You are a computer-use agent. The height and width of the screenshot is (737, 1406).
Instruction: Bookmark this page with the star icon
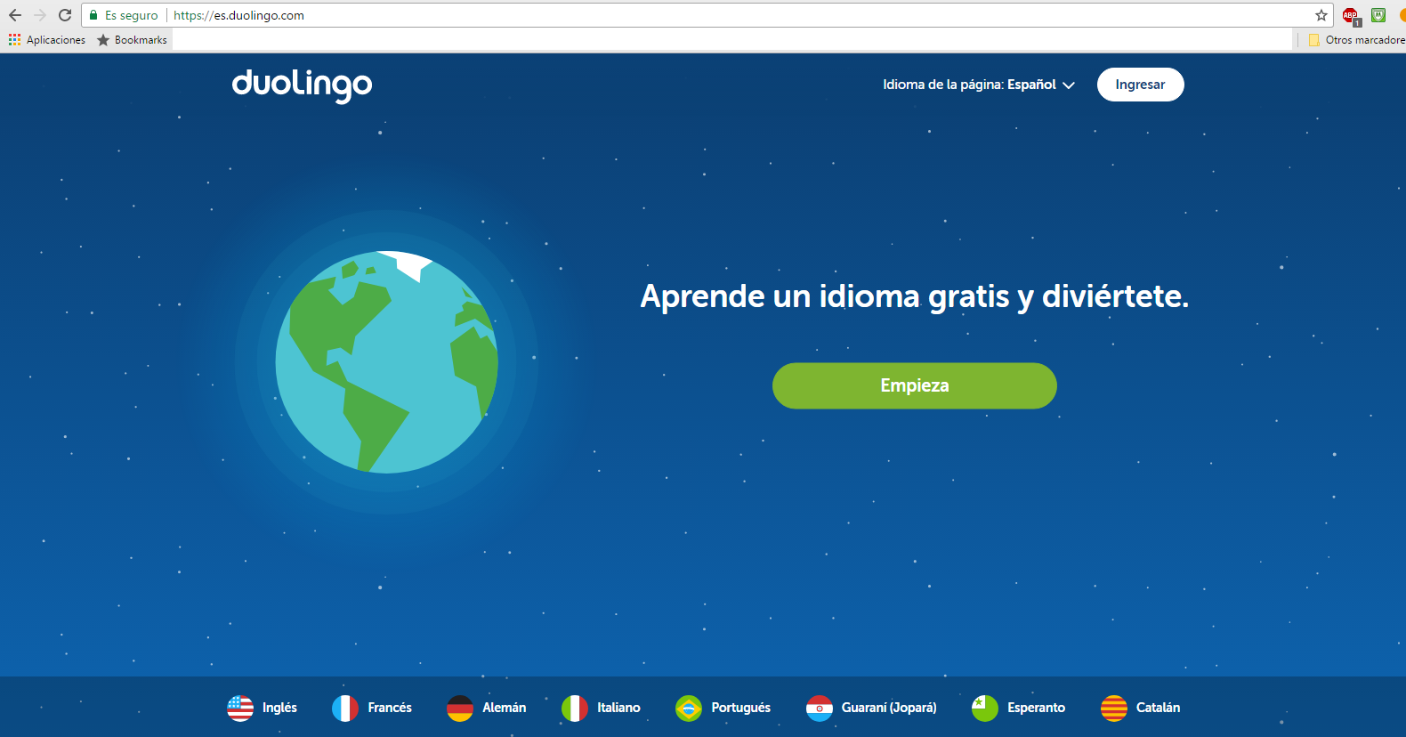pyautogui.click(x=1321, y=15)
